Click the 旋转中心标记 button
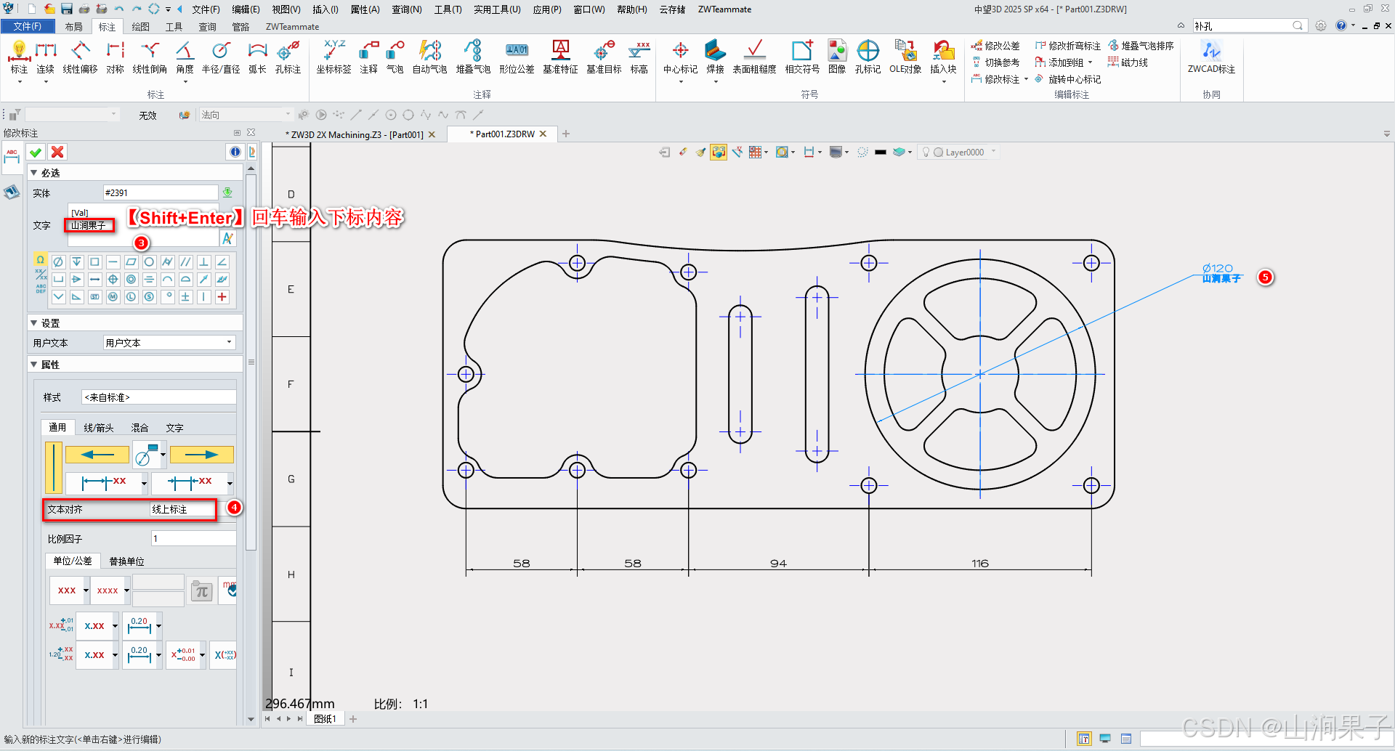Screen dimensions: 1395x751 coord(1068,79)
